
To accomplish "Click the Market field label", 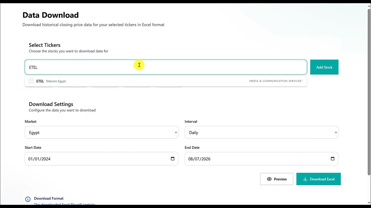I will (x=30, y=121).
